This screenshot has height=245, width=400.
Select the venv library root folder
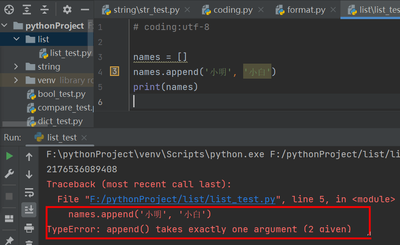(x=47, y=80)
